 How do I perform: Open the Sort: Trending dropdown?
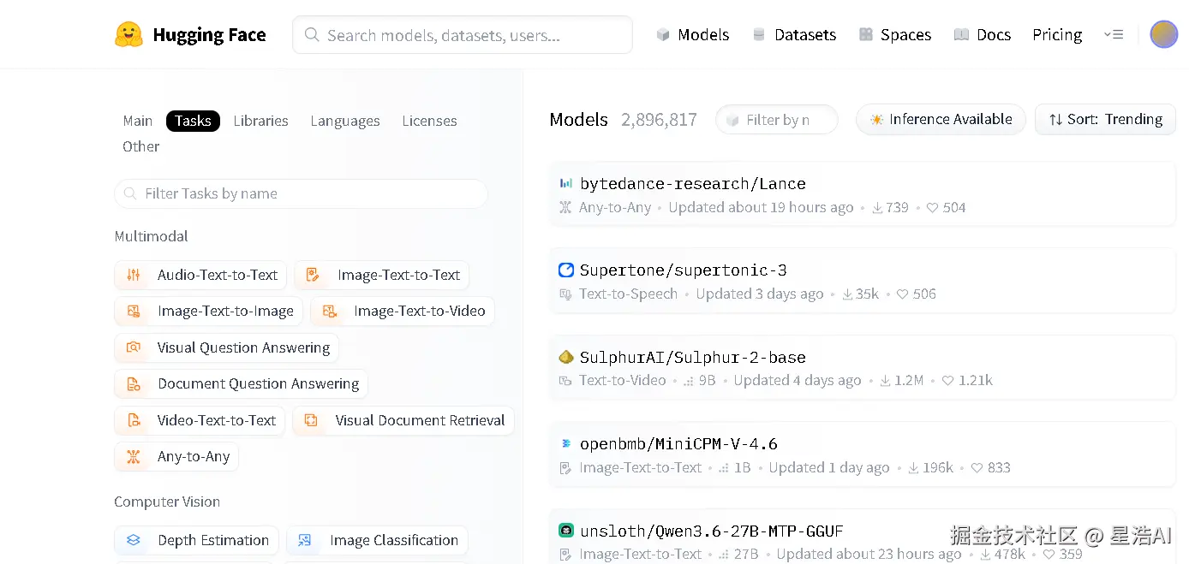1105,120
